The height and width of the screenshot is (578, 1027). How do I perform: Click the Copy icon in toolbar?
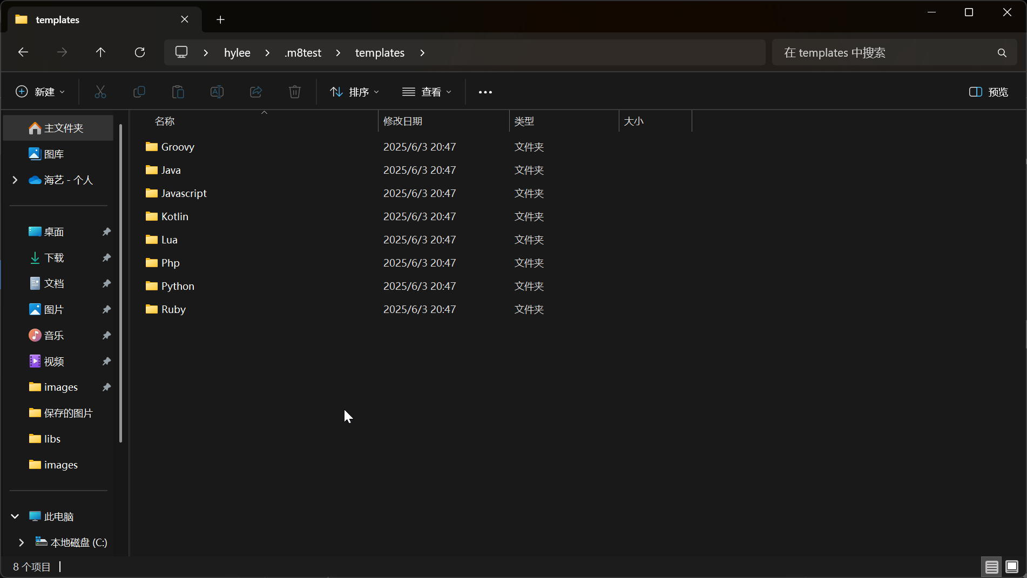point(139,92)
